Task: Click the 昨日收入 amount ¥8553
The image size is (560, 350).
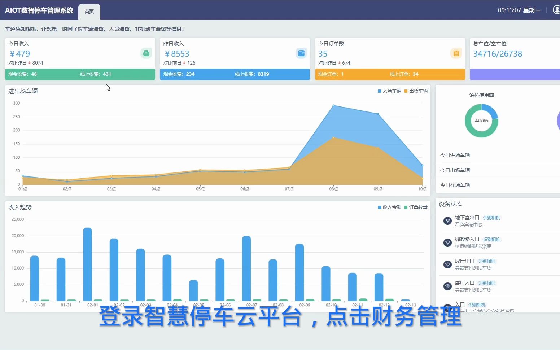Action: (x=177, y=54)
